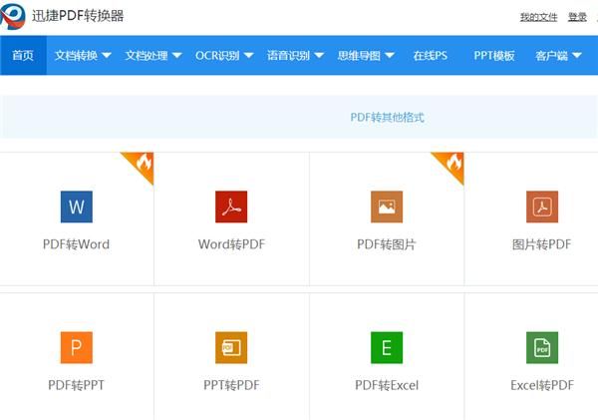598x420 pixels.
Task: Expand the OCR识别 dropdown arrow
Action: pos(248,55)
